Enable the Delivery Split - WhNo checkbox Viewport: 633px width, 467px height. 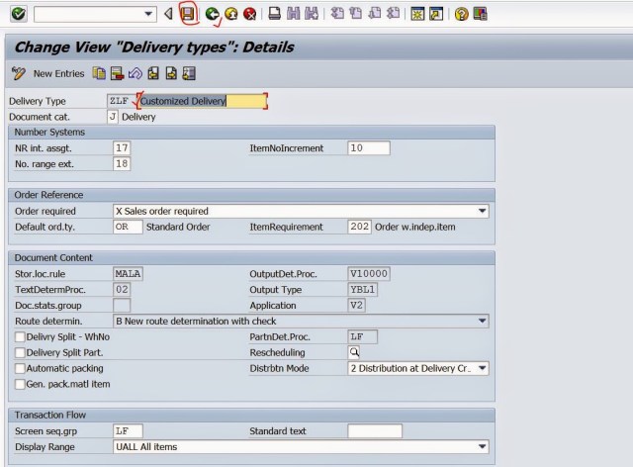click(20, 337)
